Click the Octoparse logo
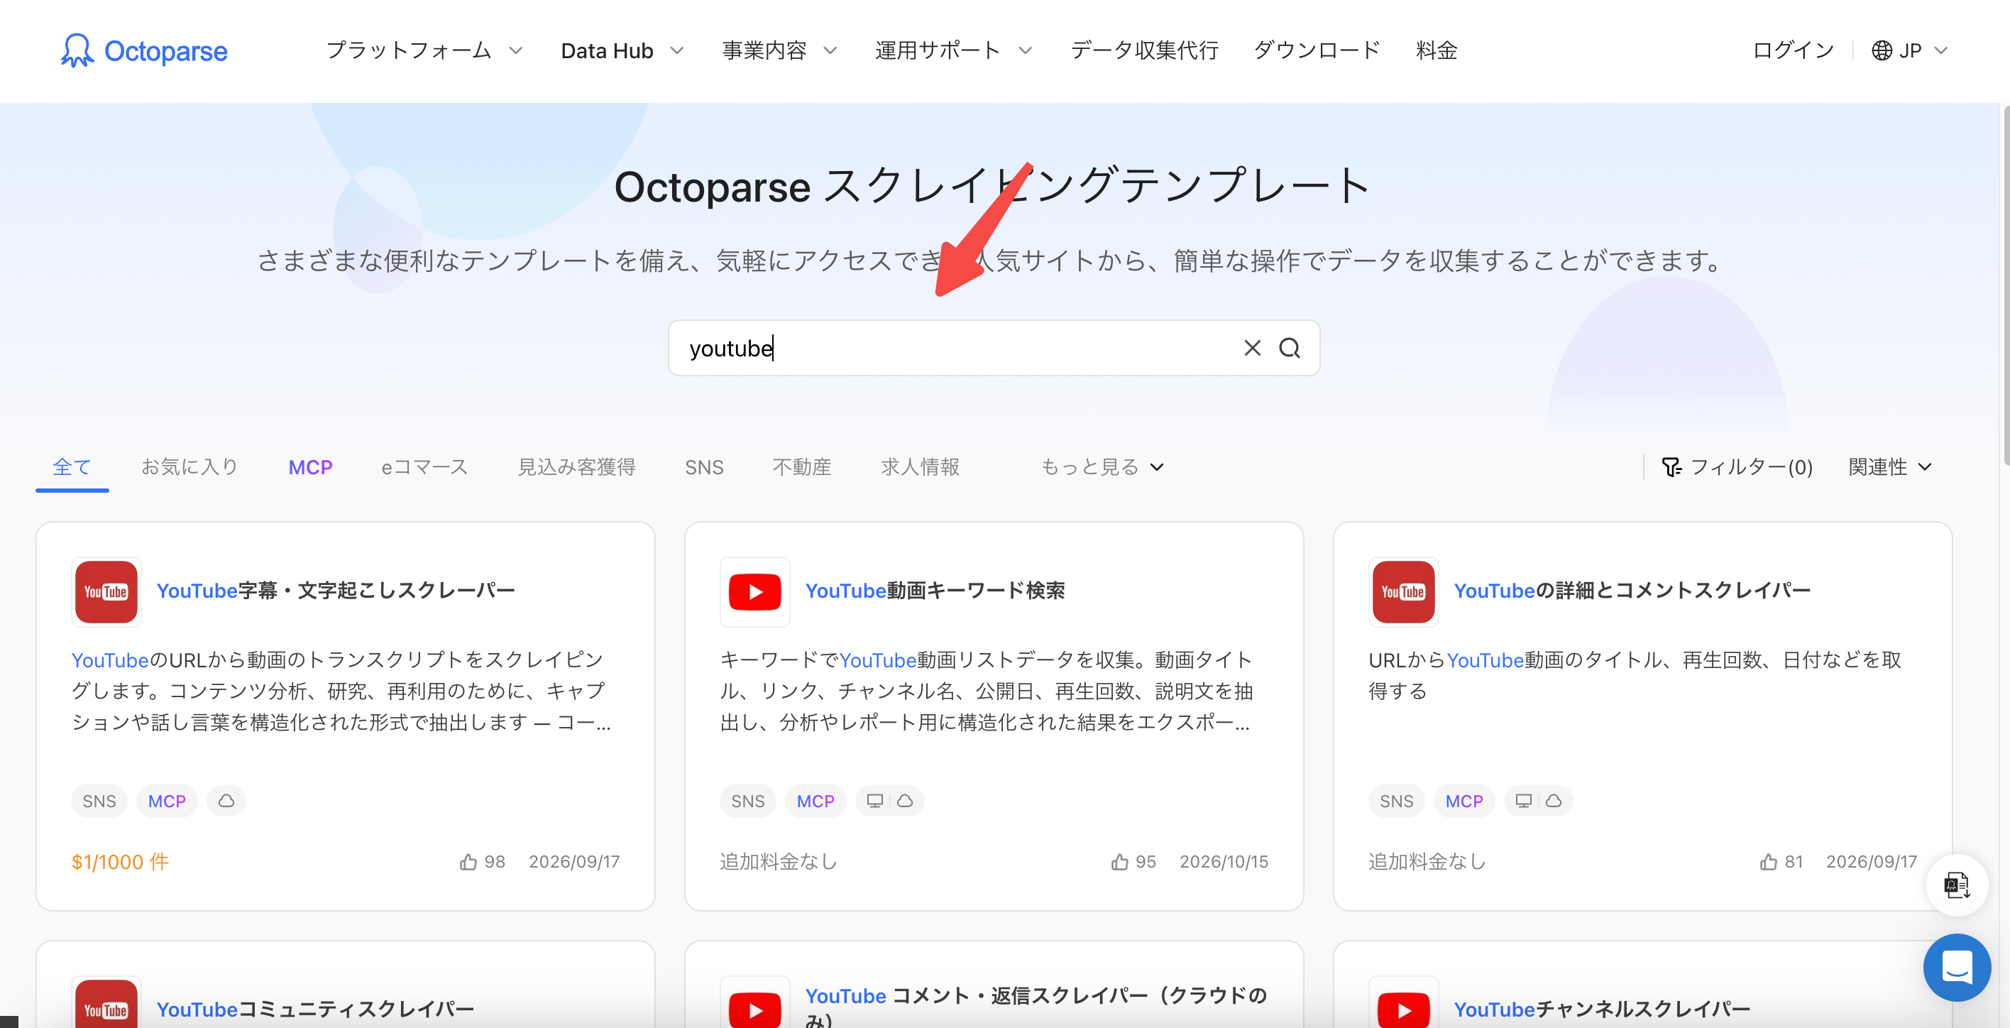 click(143, 50)
